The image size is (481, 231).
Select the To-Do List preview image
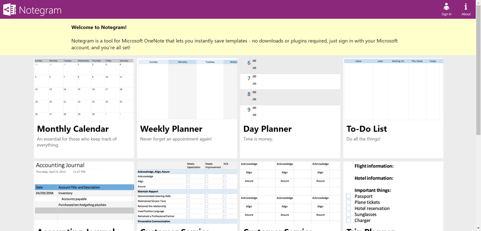click(x=393, y=89)
